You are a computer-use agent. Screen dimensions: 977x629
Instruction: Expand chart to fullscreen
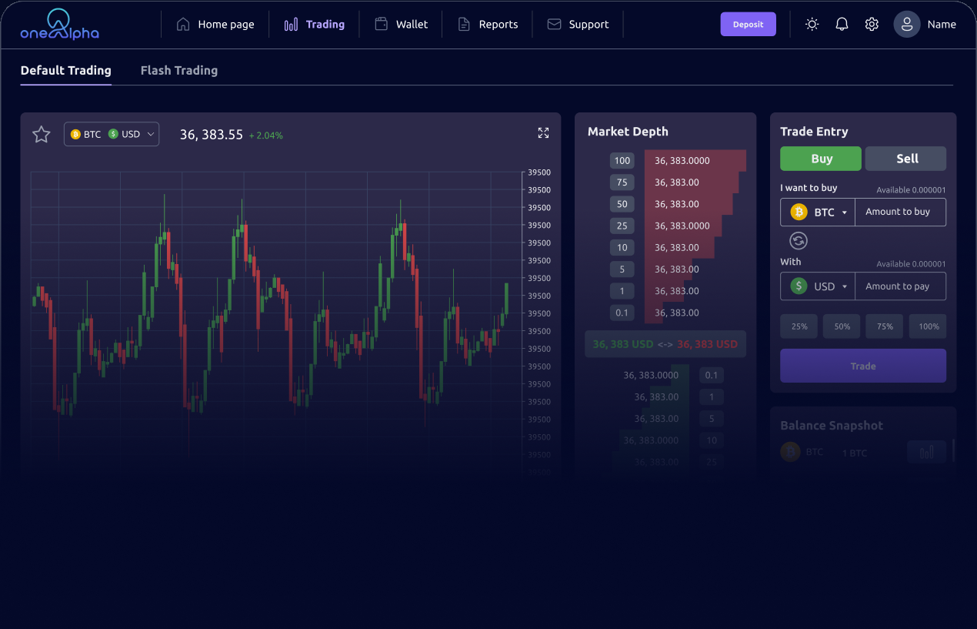(x=543, y=133)
